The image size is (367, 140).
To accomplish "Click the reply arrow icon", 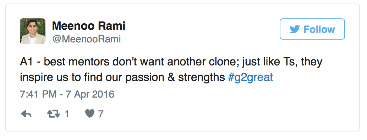I will point(26,114).
